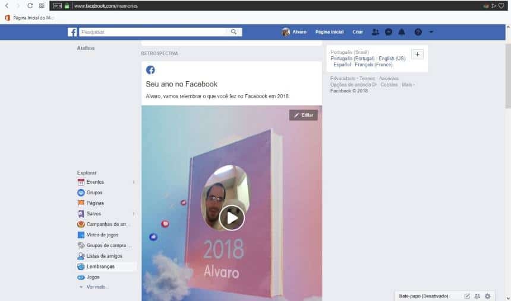Open the Termos footer link
The width and height of the screenshot is (511, 301).
click(x=367, y=78)
